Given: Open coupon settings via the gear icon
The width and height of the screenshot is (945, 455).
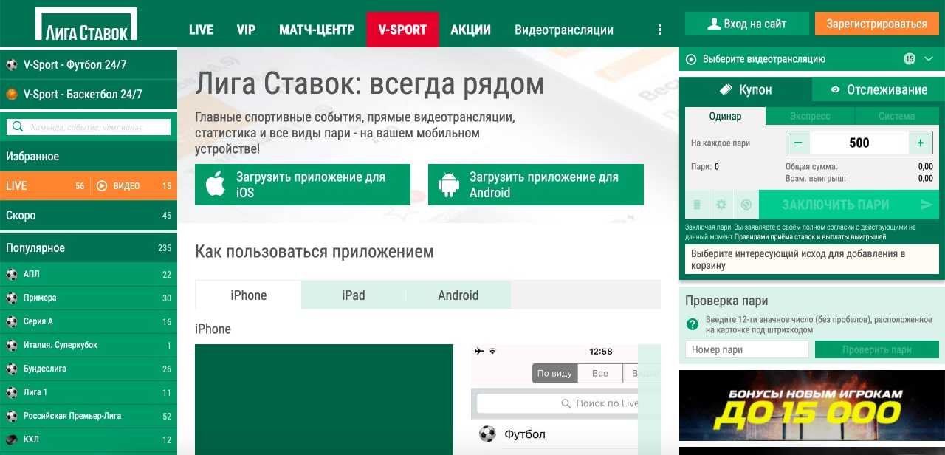Looking at the screenshot, I should [x=721, y=205].
